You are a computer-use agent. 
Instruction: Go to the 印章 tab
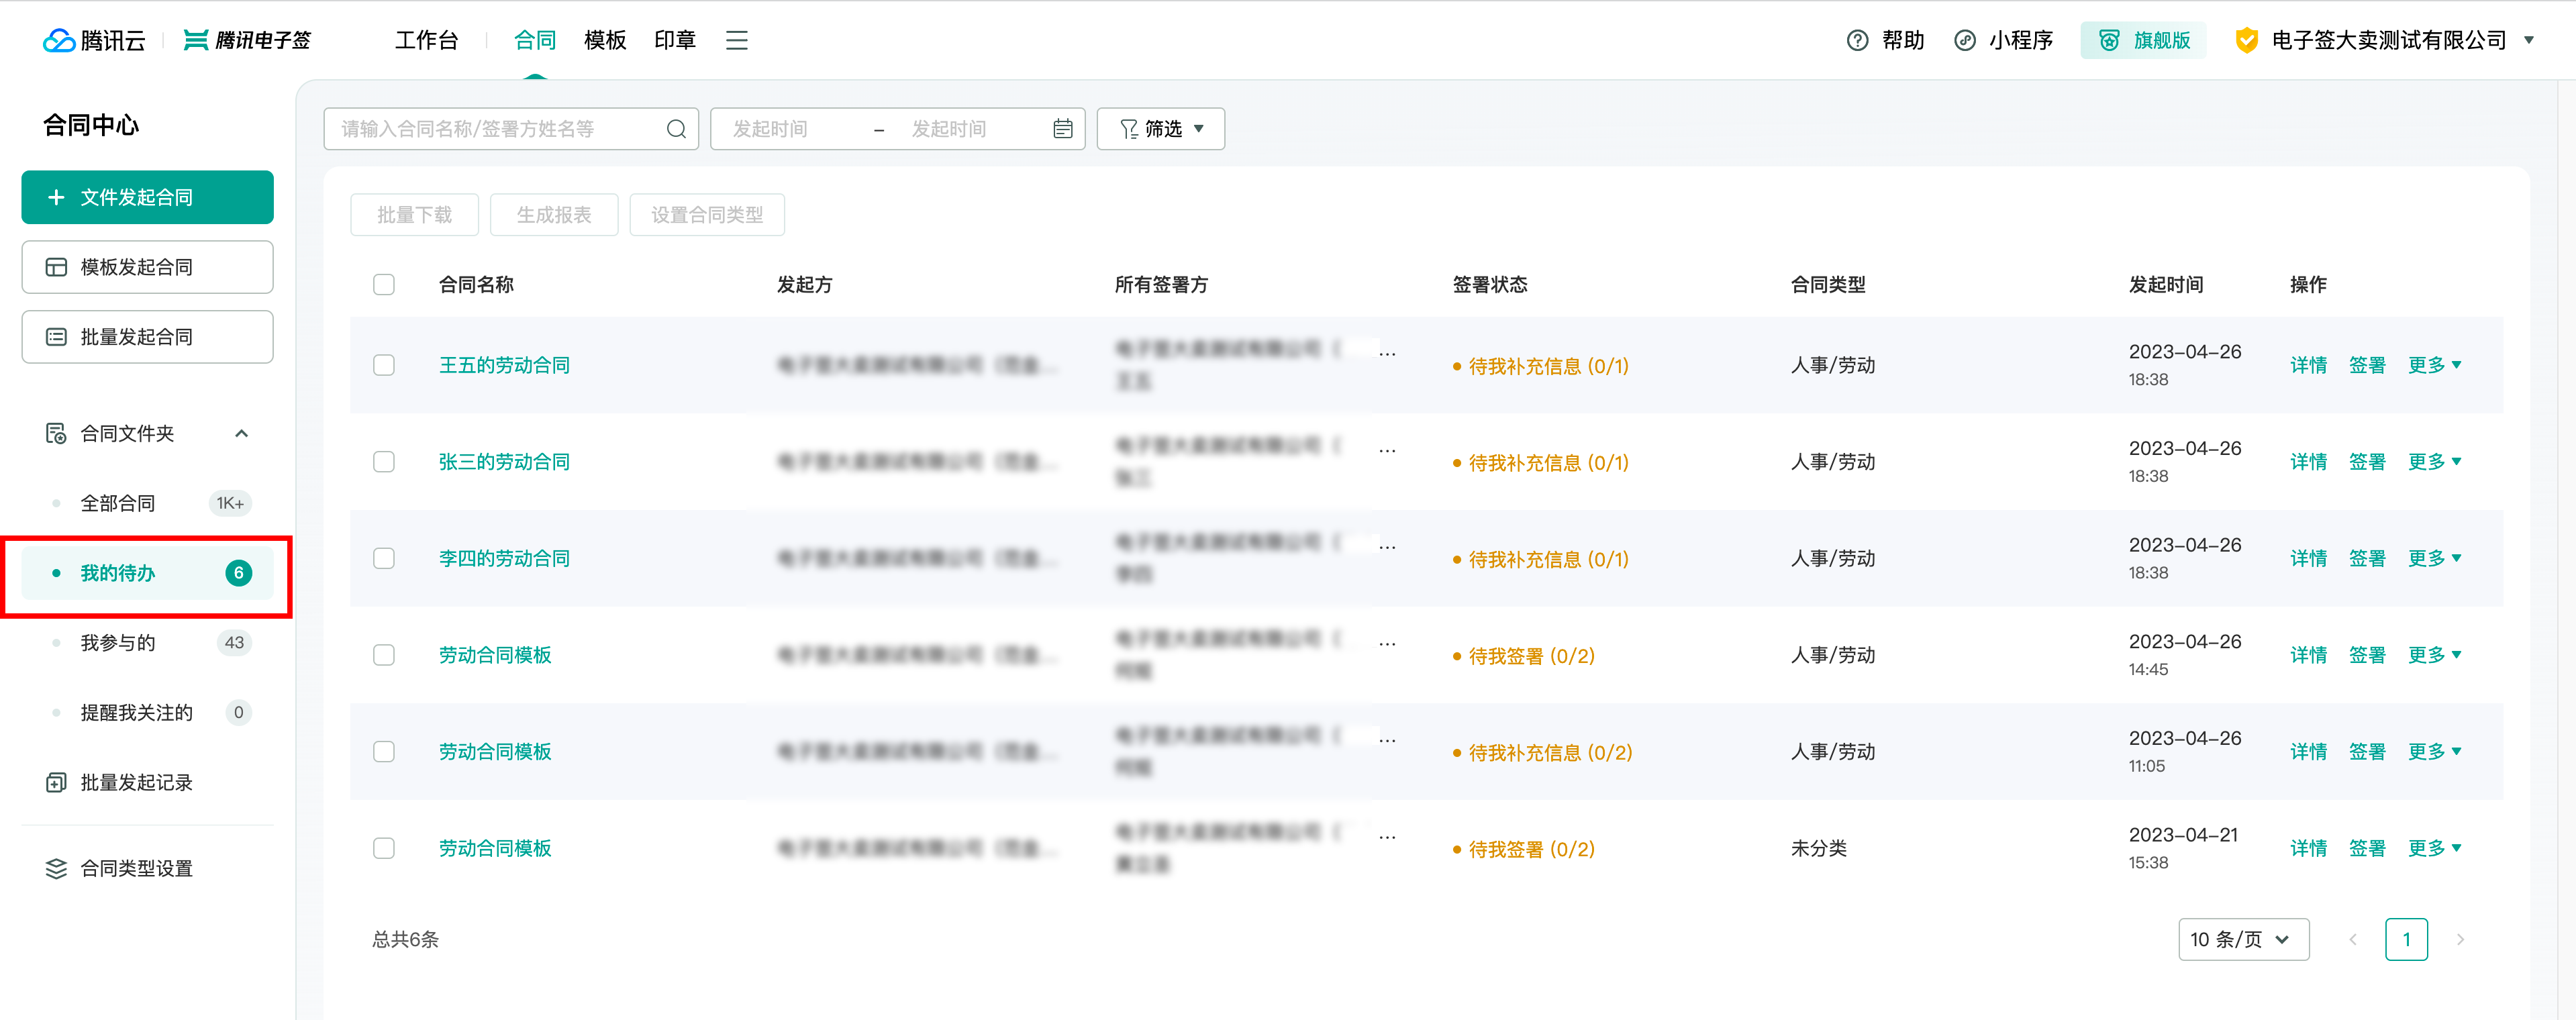pos(675,40)
